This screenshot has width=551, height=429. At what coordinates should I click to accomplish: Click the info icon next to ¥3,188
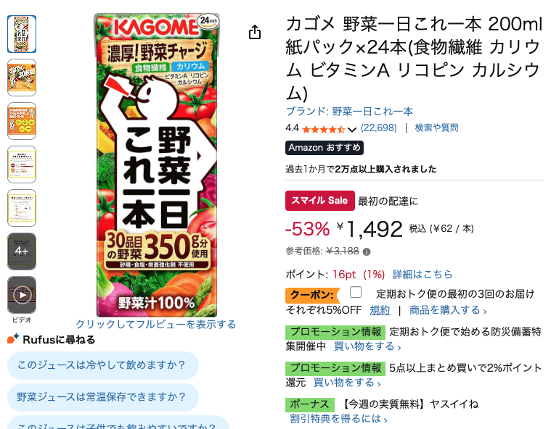(367, 252)
